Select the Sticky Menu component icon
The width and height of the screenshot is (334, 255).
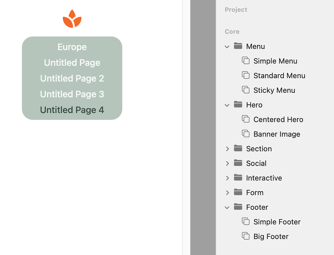(x=246, y=90)
